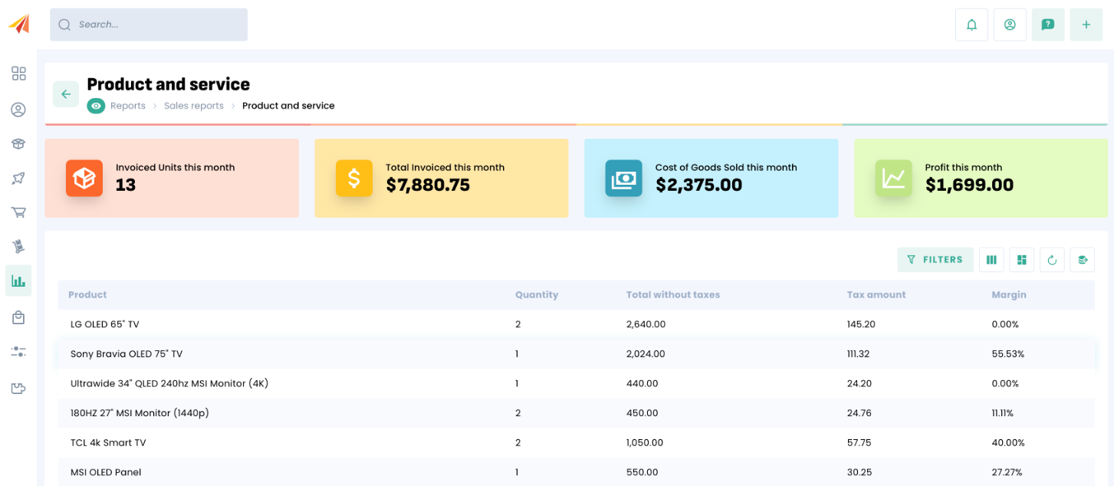Click the 30.25 tax amount cell
The width and height of the screenshot is (1114, 486).
(x=859, y=472)
